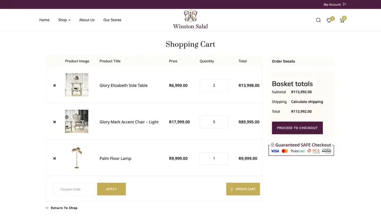Focus the Coupon Code input field
381x217 pixels.
click(75, 189)
